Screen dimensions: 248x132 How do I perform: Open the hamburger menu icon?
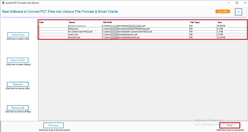(x=238, y=12)
